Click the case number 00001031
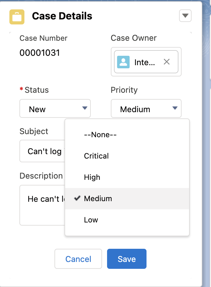Image resolution: width=211 pixels, height=287 pixels. click(x=40, y=53)
